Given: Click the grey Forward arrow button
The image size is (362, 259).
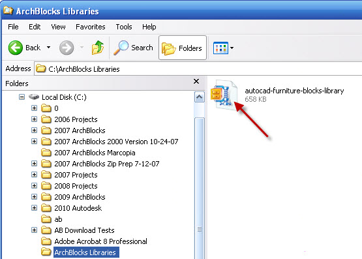Looking at the screenshot, I should (67, 48).
